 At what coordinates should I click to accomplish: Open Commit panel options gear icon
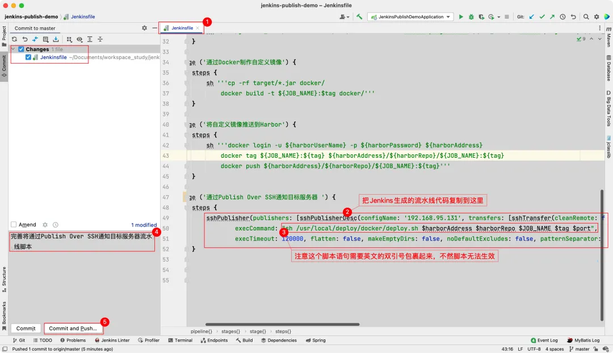tap(144, 28)
